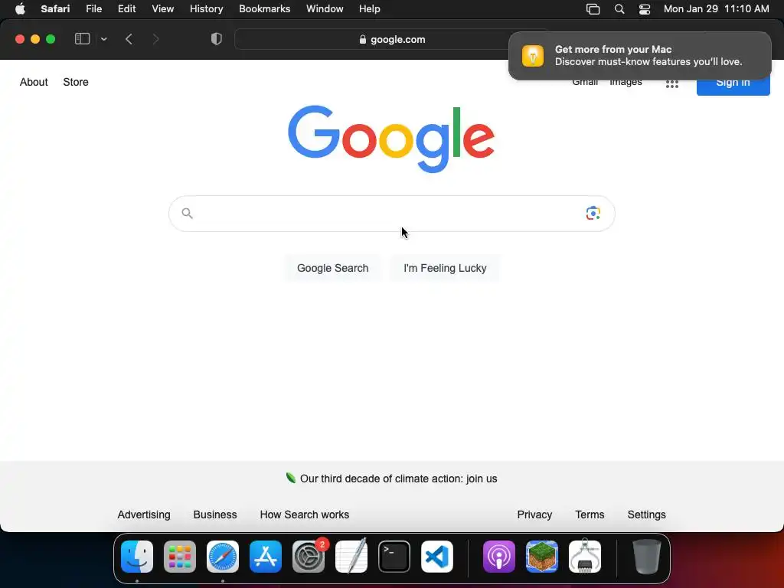Open the Privacy footer link

(534, 514)
